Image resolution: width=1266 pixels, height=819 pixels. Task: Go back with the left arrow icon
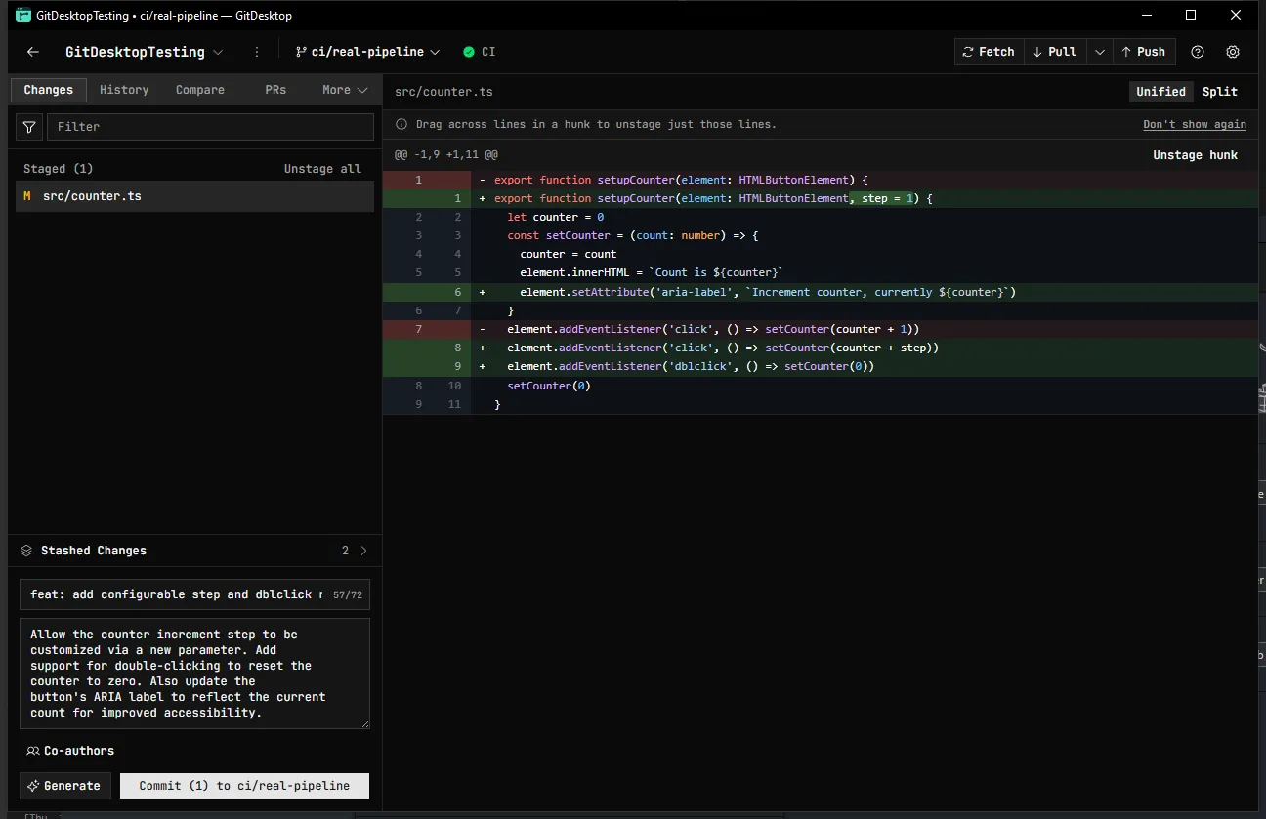pyautogui.click(x=33, y=52)
